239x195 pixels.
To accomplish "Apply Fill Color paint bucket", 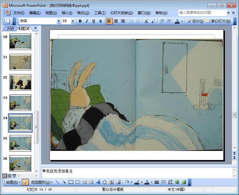I will pyautogui.click(x=127, y=182).
